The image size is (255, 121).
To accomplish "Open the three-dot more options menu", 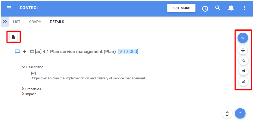I will [x=244, y=8].
